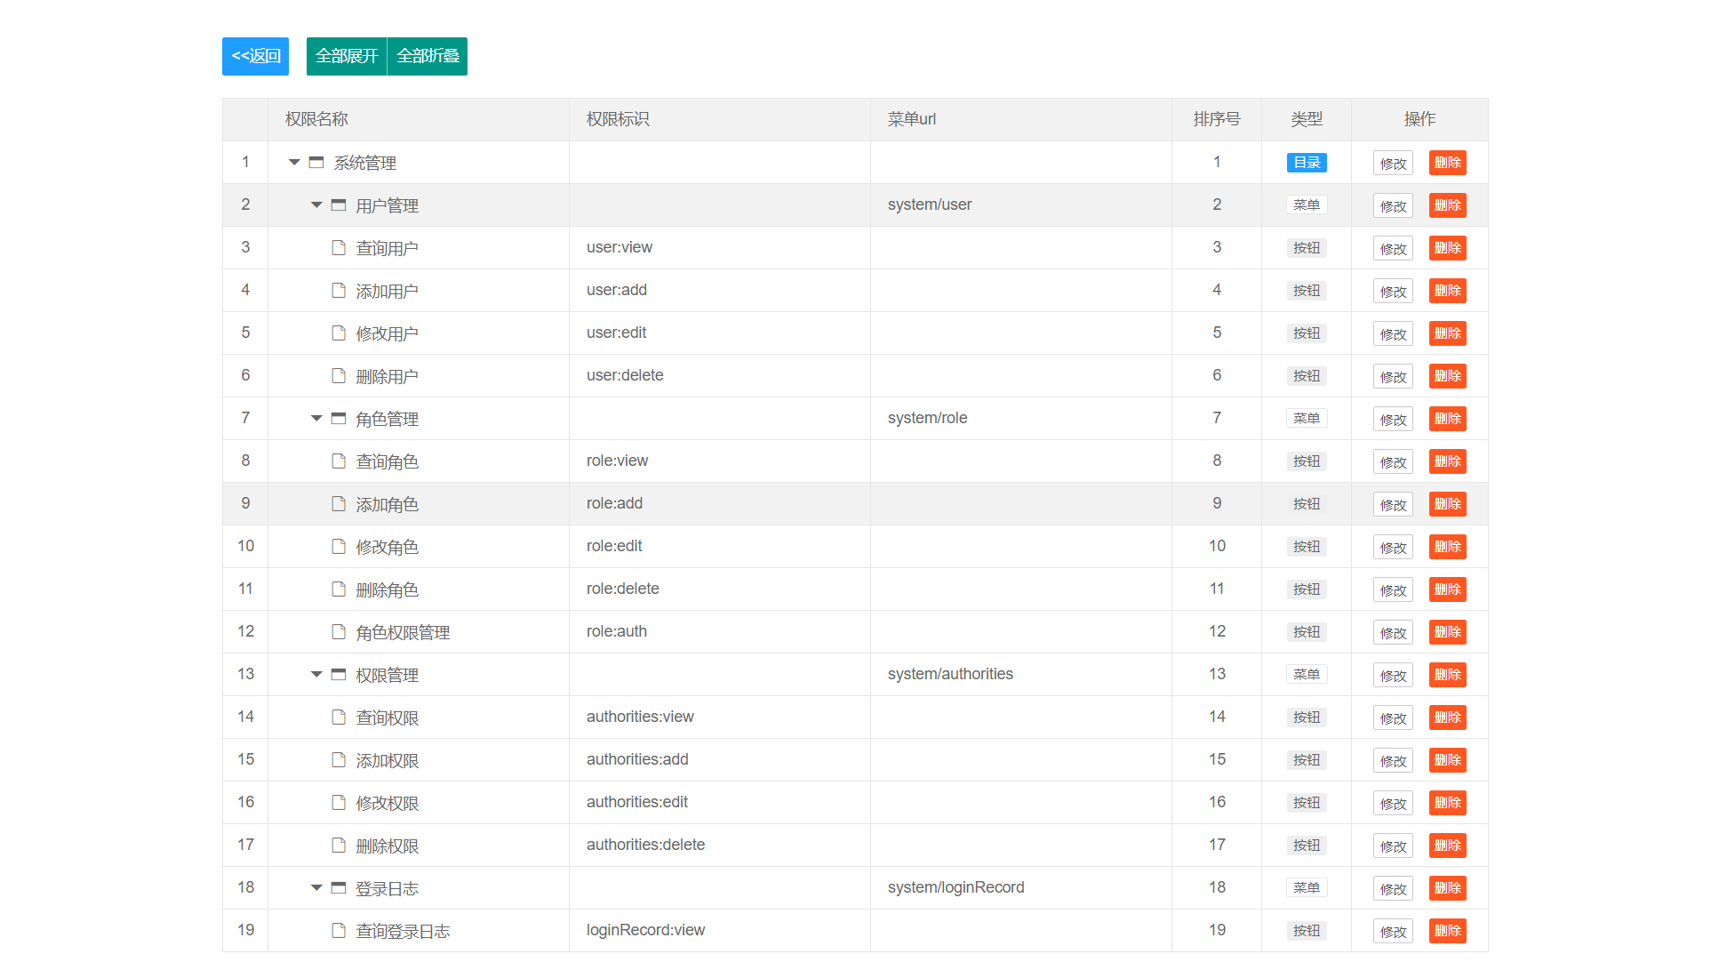
Task: Click the folder icon beside 用户管理
Action: click(339, 205)
